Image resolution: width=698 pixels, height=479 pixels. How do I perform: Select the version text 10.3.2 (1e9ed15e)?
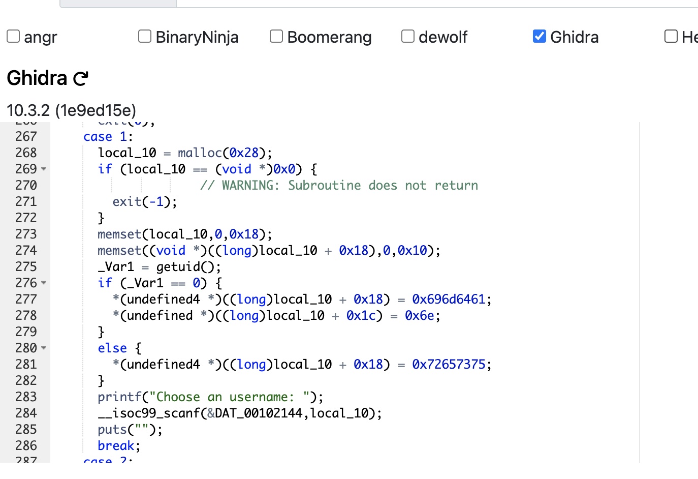(72, 110)
